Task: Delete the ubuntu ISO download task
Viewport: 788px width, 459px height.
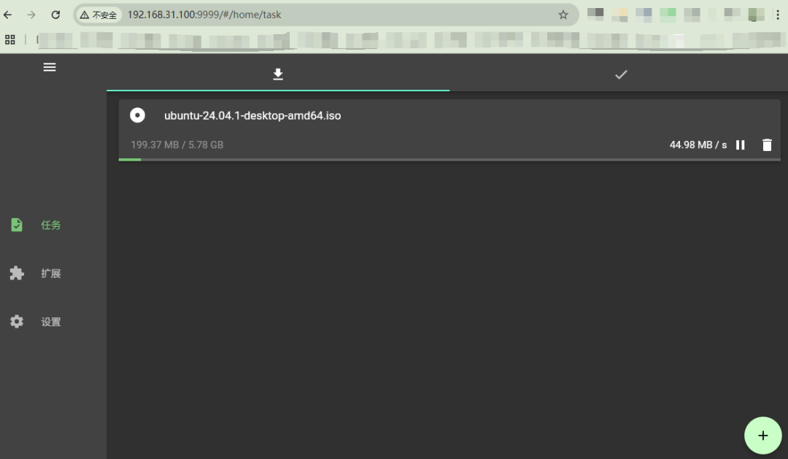Action: (767, 144)
